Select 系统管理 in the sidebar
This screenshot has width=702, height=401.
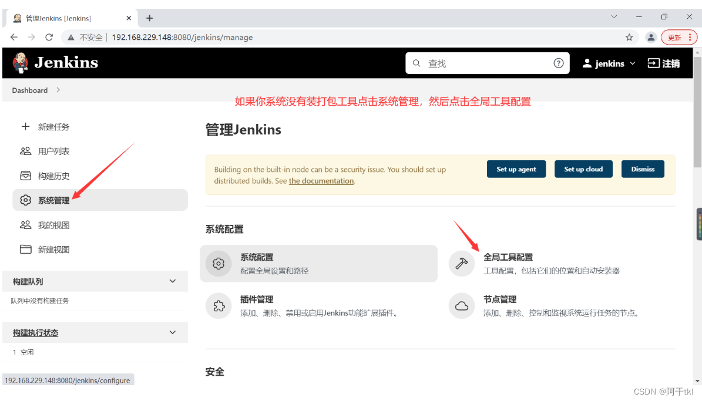[x=100, y=200]
